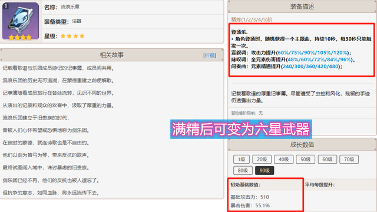Click the 初始基础数值 column header
377x212 pixels.
pos(246,184)
